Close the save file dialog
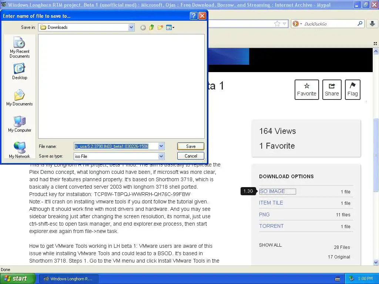 202,16
